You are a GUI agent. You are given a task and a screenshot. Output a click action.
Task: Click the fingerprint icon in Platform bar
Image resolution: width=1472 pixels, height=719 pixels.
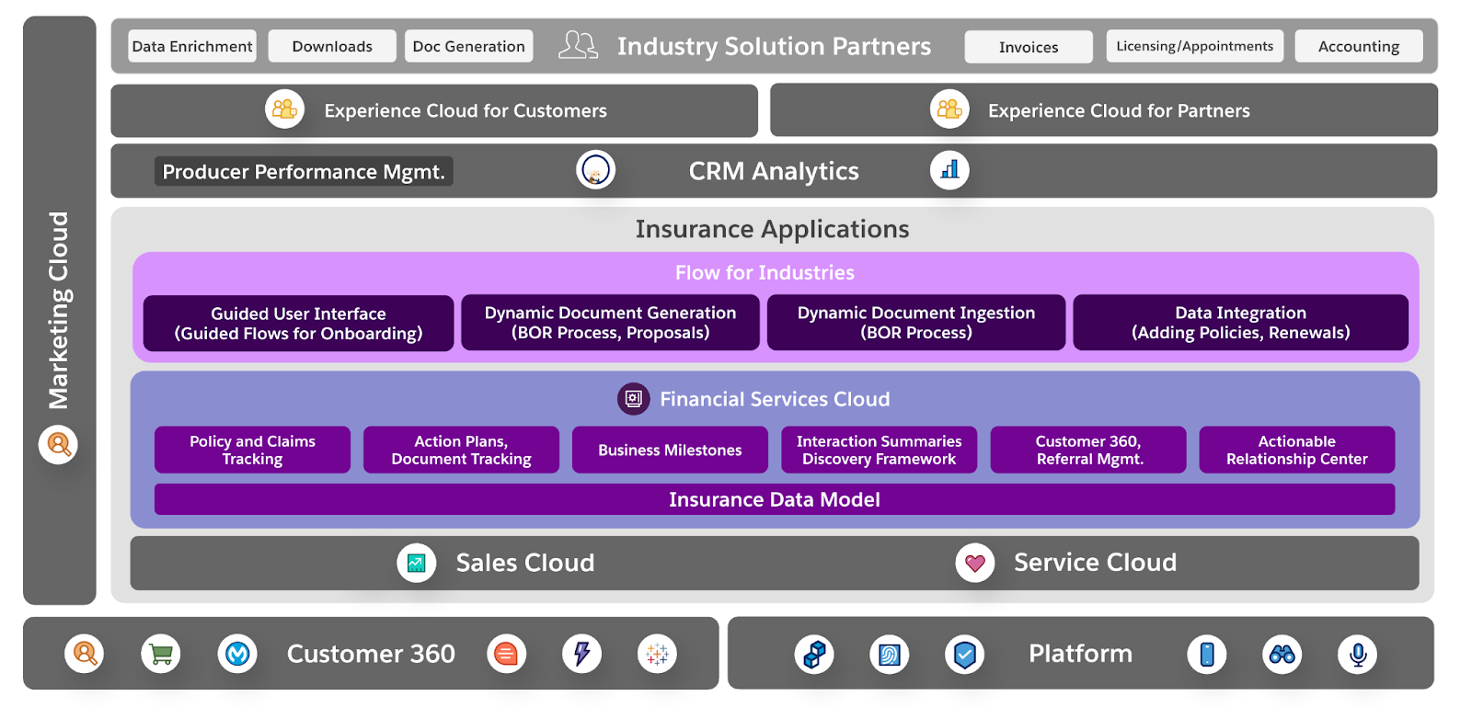[x=890, y=655]
